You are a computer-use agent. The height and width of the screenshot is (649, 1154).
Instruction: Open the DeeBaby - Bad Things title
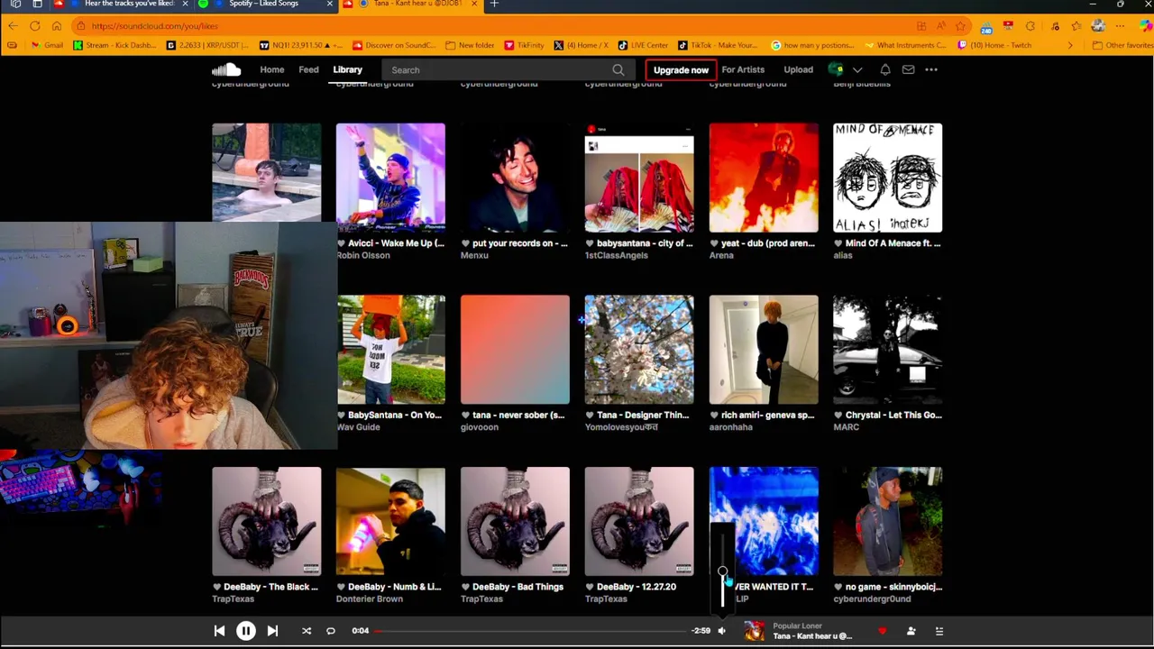517,587
